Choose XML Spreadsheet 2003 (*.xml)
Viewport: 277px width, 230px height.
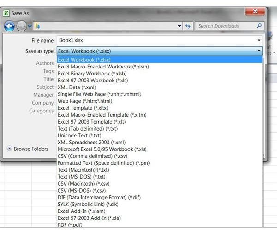pyautogui.click(x=160, y=143)
